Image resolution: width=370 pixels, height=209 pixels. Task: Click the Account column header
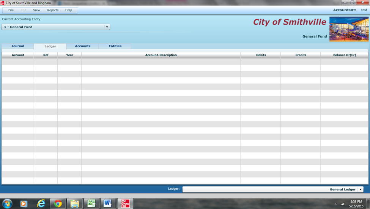(18, 55)
